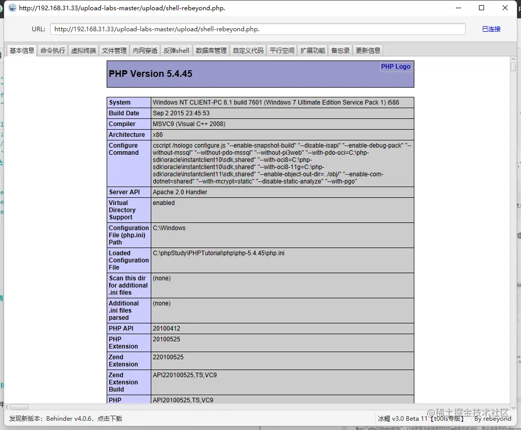Viewport: 521px width, 430px height.
Task: Click the '20100412' PHP API value
Action: [167, 329]
